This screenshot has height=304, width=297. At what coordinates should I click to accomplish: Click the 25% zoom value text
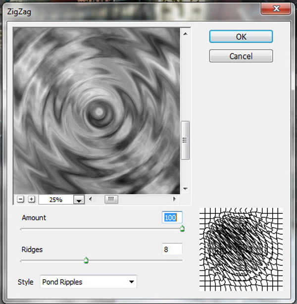pos(56,200)
